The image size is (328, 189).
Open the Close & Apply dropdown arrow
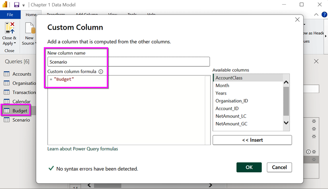click(x=15, y=43)
